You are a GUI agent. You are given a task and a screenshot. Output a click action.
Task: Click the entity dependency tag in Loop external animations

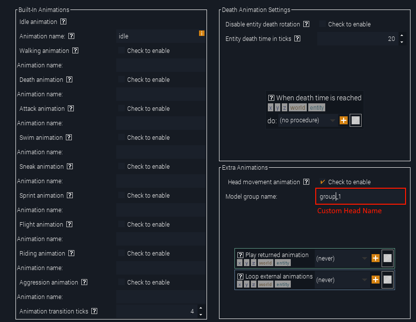point(284,284)
